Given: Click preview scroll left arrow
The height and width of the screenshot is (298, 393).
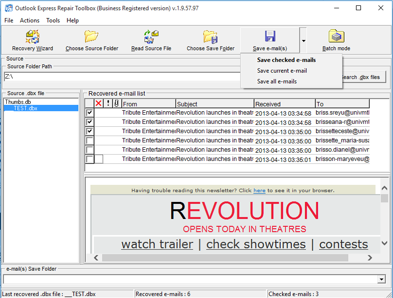Looking at the screenshot, I should pyautogui.click(x=96, y=258).
